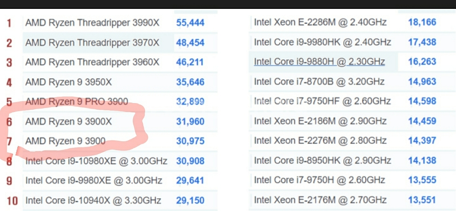Viewport: 456px width, 211px height.
Task: Click Intel Core i7-9750HF entry
Action: pos(322,101)
